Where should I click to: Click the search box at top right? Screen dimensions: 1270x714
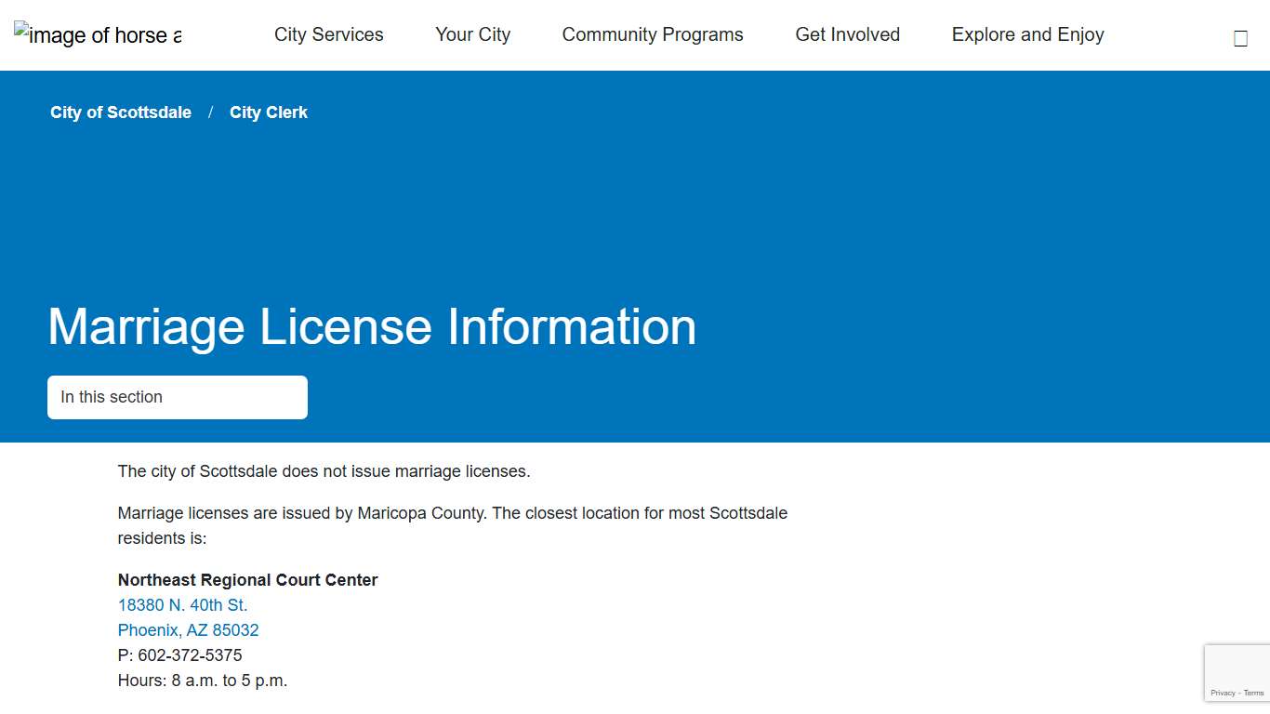click(x=1239, y=37)
